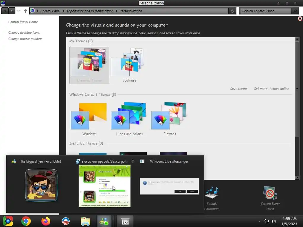Open Sounds settings piano icon
Viewport: 303px width, 227px height.
tap(212, 192)
